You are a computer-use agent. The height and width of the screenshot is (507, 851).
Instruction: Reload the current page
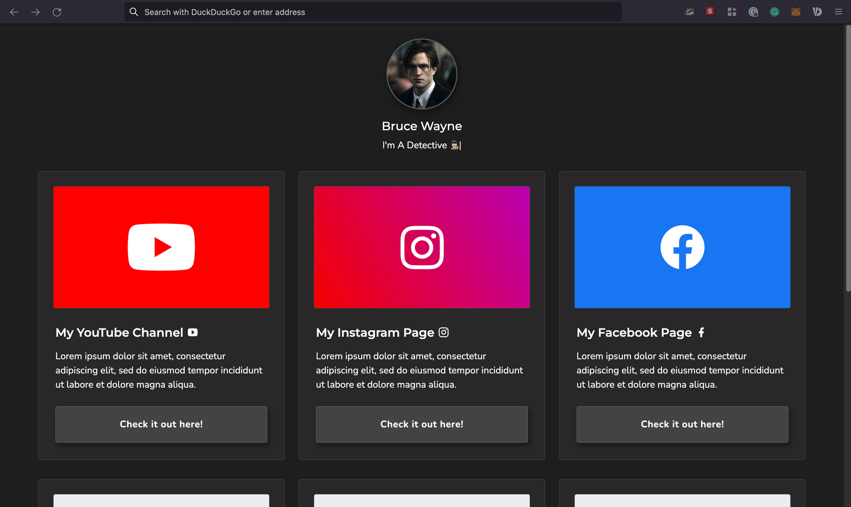pos(57,12)
